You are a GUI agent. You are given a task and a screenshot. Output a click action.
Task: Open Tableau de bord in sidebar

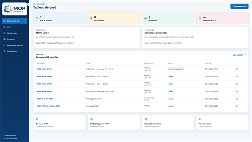[x=15, y=21]
